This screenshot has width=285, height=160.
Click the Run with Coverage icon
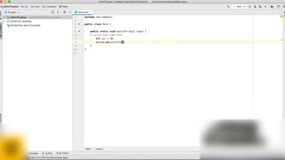pyautogui.click(x=260, y=7)
